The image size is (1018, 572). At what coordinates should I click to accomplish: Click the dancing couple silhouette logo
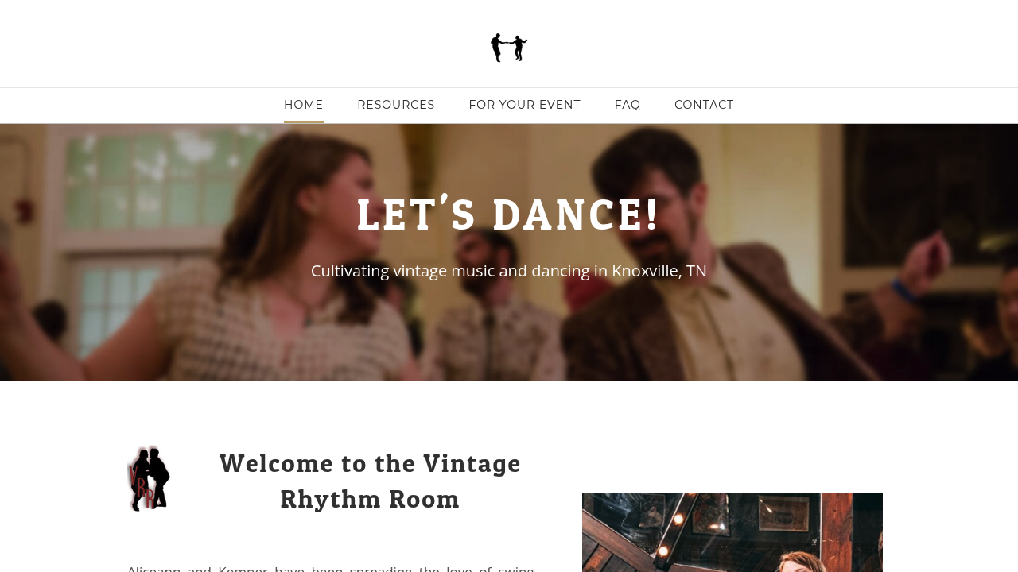(x=509, y=48)
